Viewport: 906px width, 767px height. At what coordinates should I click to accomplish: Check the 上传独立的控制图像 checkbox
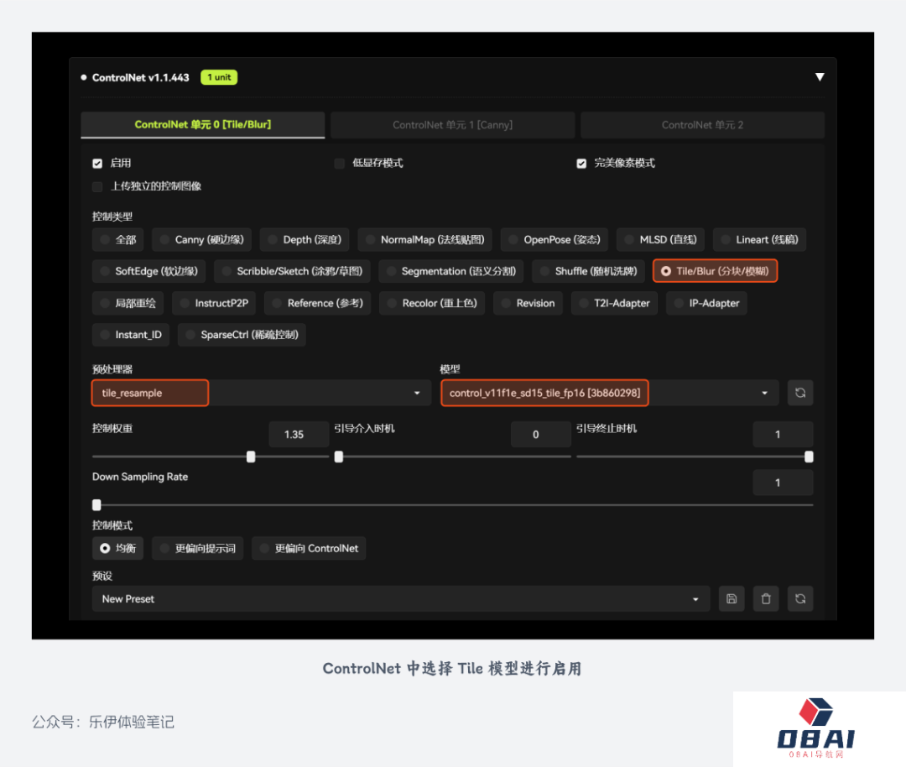pyautogui.click(x=97, y=186)
